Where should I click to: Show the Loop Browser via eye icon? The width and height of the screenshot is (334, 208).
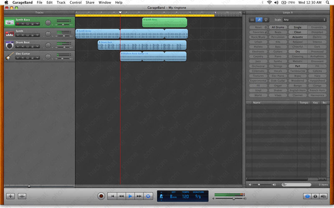308,196
